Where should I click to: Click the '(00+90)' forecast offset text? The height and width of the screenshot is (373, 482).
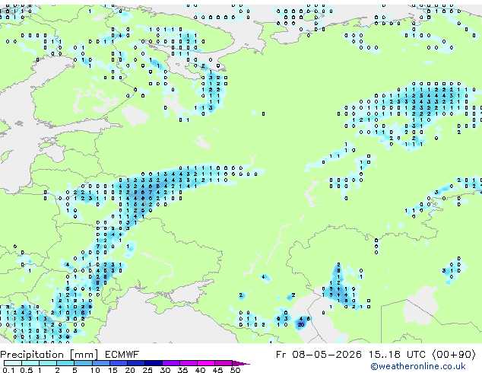(x=454, y=355)
